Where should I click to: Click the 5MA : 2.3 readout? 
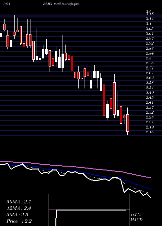coord(17,215)
